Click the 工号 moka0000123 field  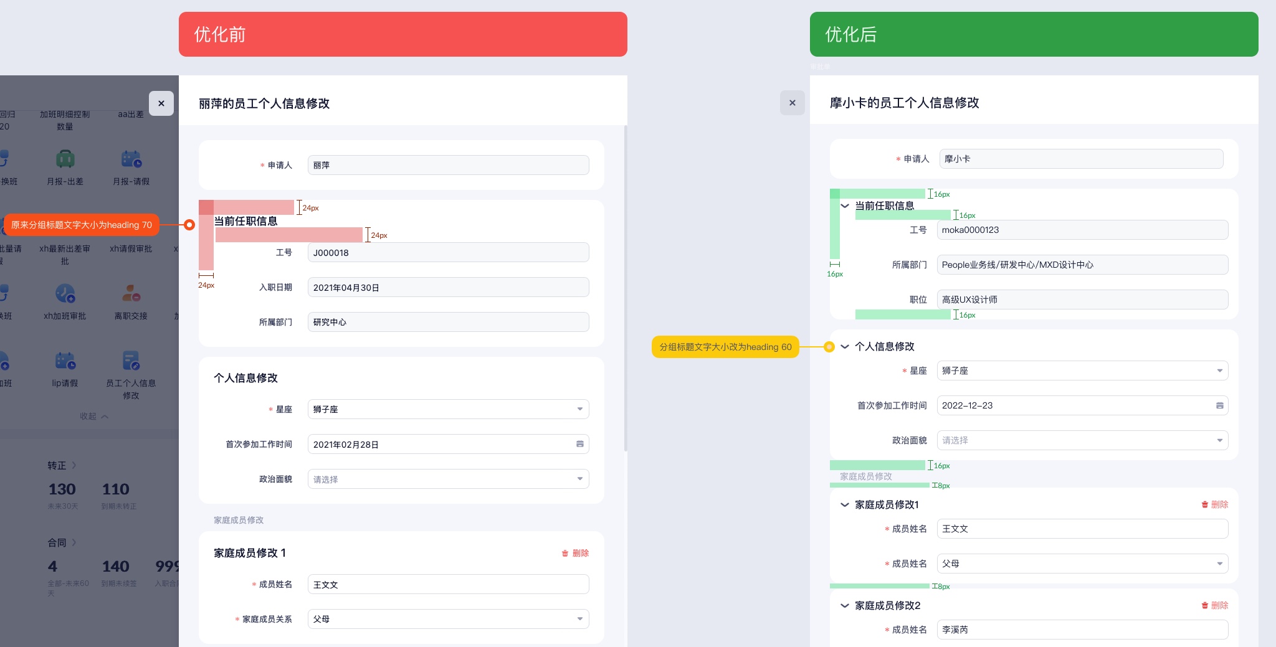point(1083,230)
